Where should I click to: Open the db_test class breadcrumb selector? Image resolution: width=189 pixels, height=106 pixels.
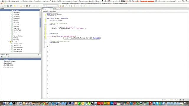pos(46,11)
